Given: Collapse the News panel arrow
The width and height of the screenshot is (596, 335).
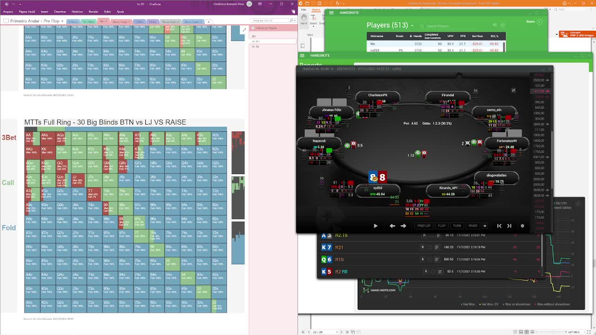Looking at the screenshot, I should coord(540,22).
